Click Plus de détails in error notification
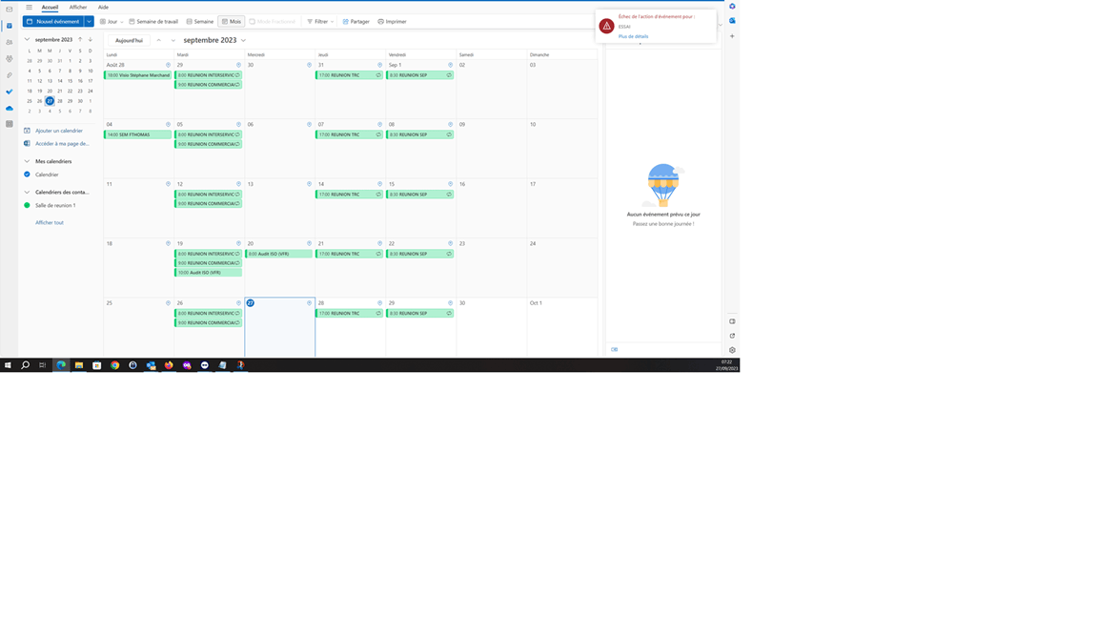 coord(633,36)
